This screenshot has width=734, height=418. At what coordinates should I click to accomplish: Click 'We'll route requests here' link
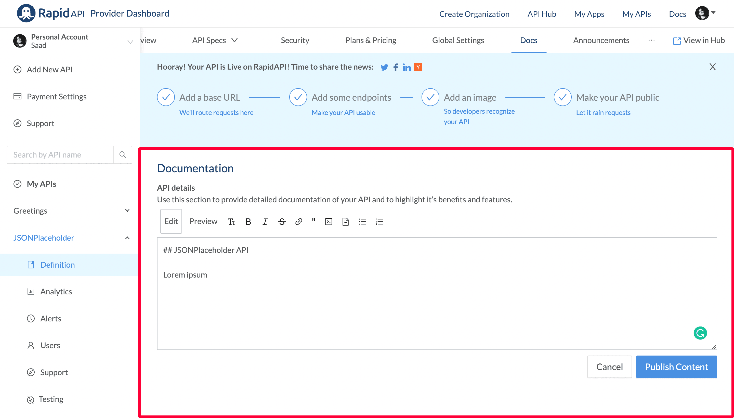(216, 113)
